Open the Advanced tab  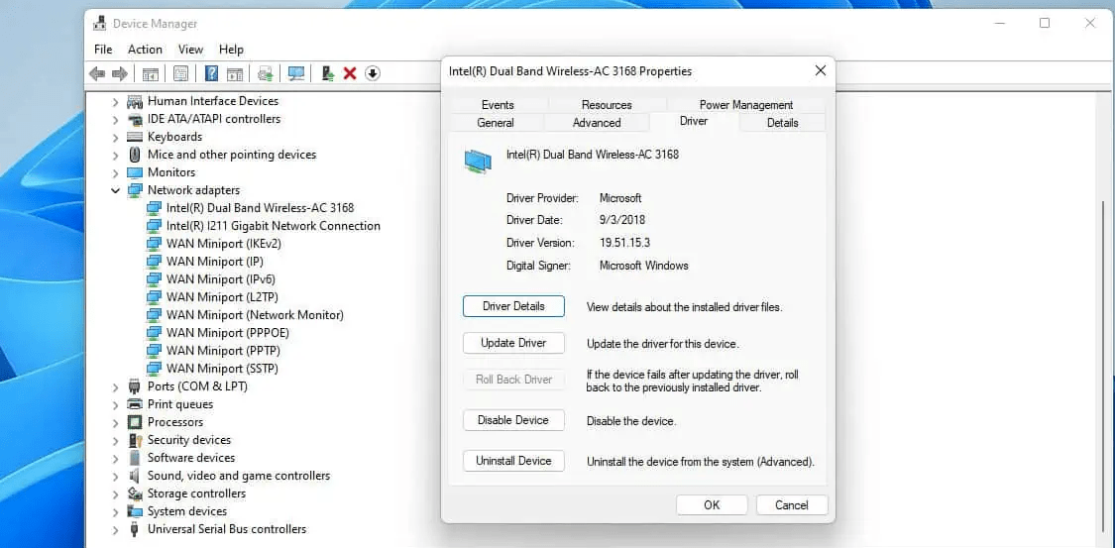pos(597,123)
